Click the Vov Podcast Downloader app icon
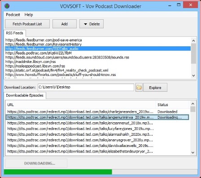Screen dimensions: 201x178 (x=7, y=6)
